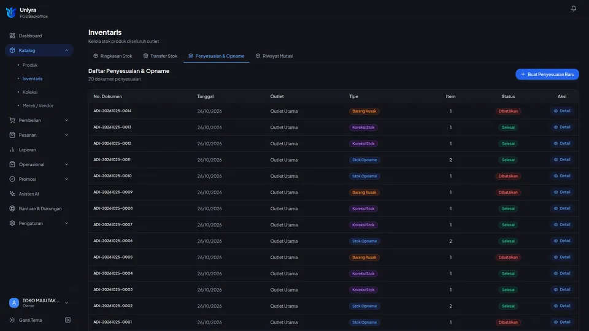Image resolution: width=589 pixels, height=331 pixels.
Task: Click the Bantuan & Dukungan lifebuoy icon
Action: pyautogui.click(x=12, y=208)
